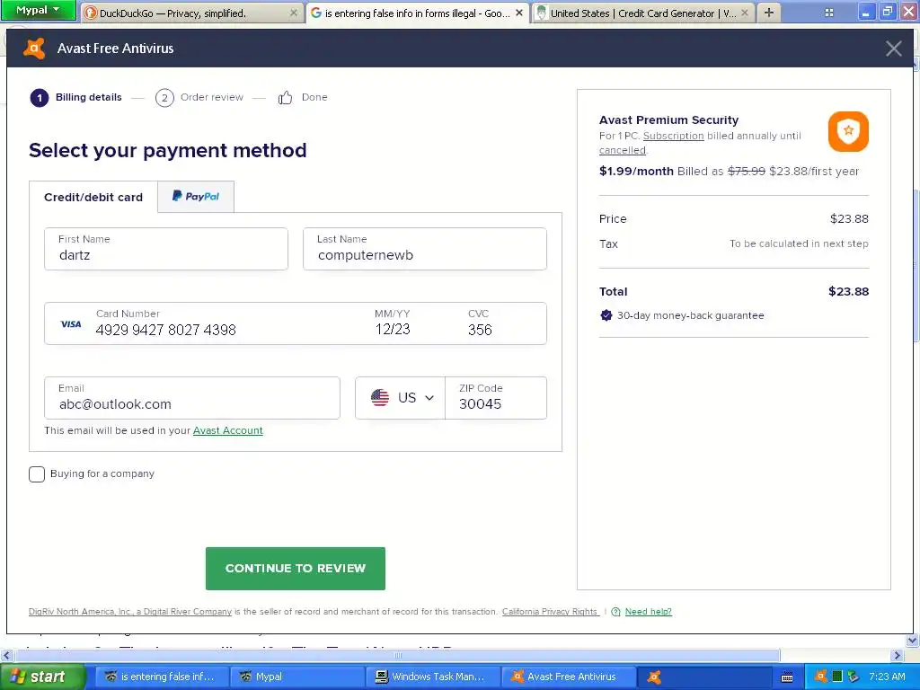
Task: Click 'To be calculated in next step' text
Action: pos(799,243)
